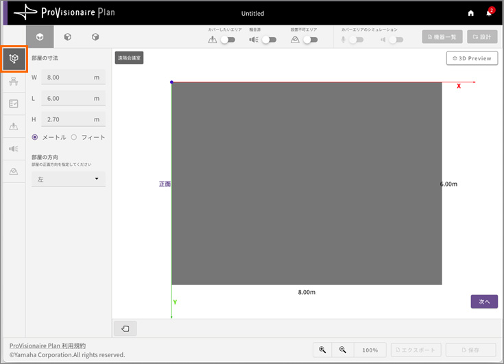The height and width of the screenshot is (364, 504).
Task: Switch to the third cube tab
Action: (x=95, y=37)
